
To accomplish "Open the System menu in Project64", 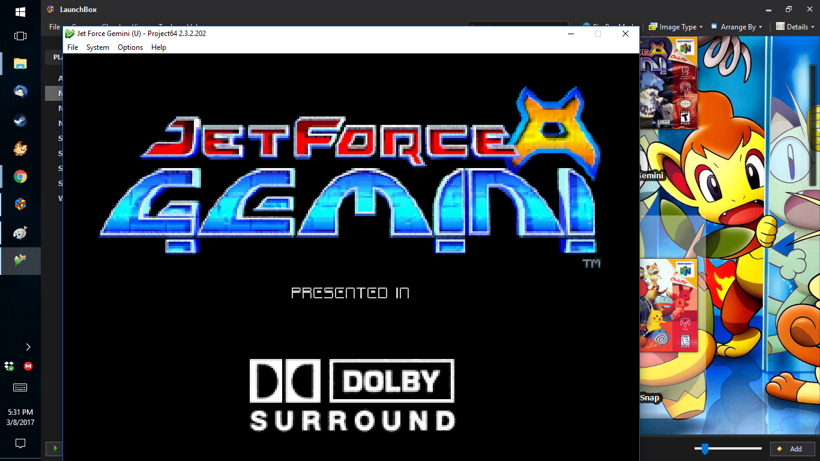I will (98, 47).
